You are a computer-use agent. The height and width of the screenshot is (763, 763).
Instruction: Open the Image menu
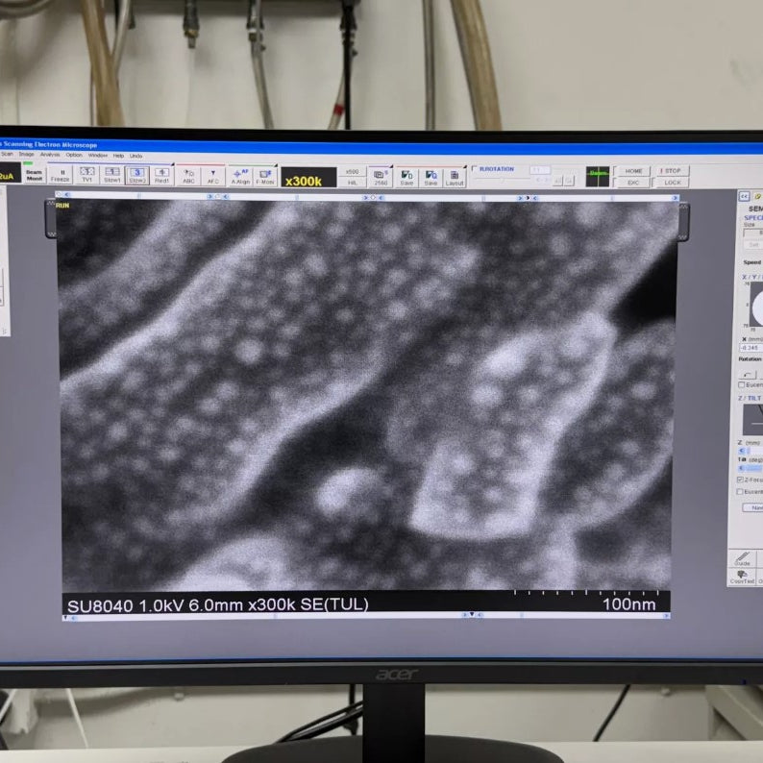click(x=26, y=155)
